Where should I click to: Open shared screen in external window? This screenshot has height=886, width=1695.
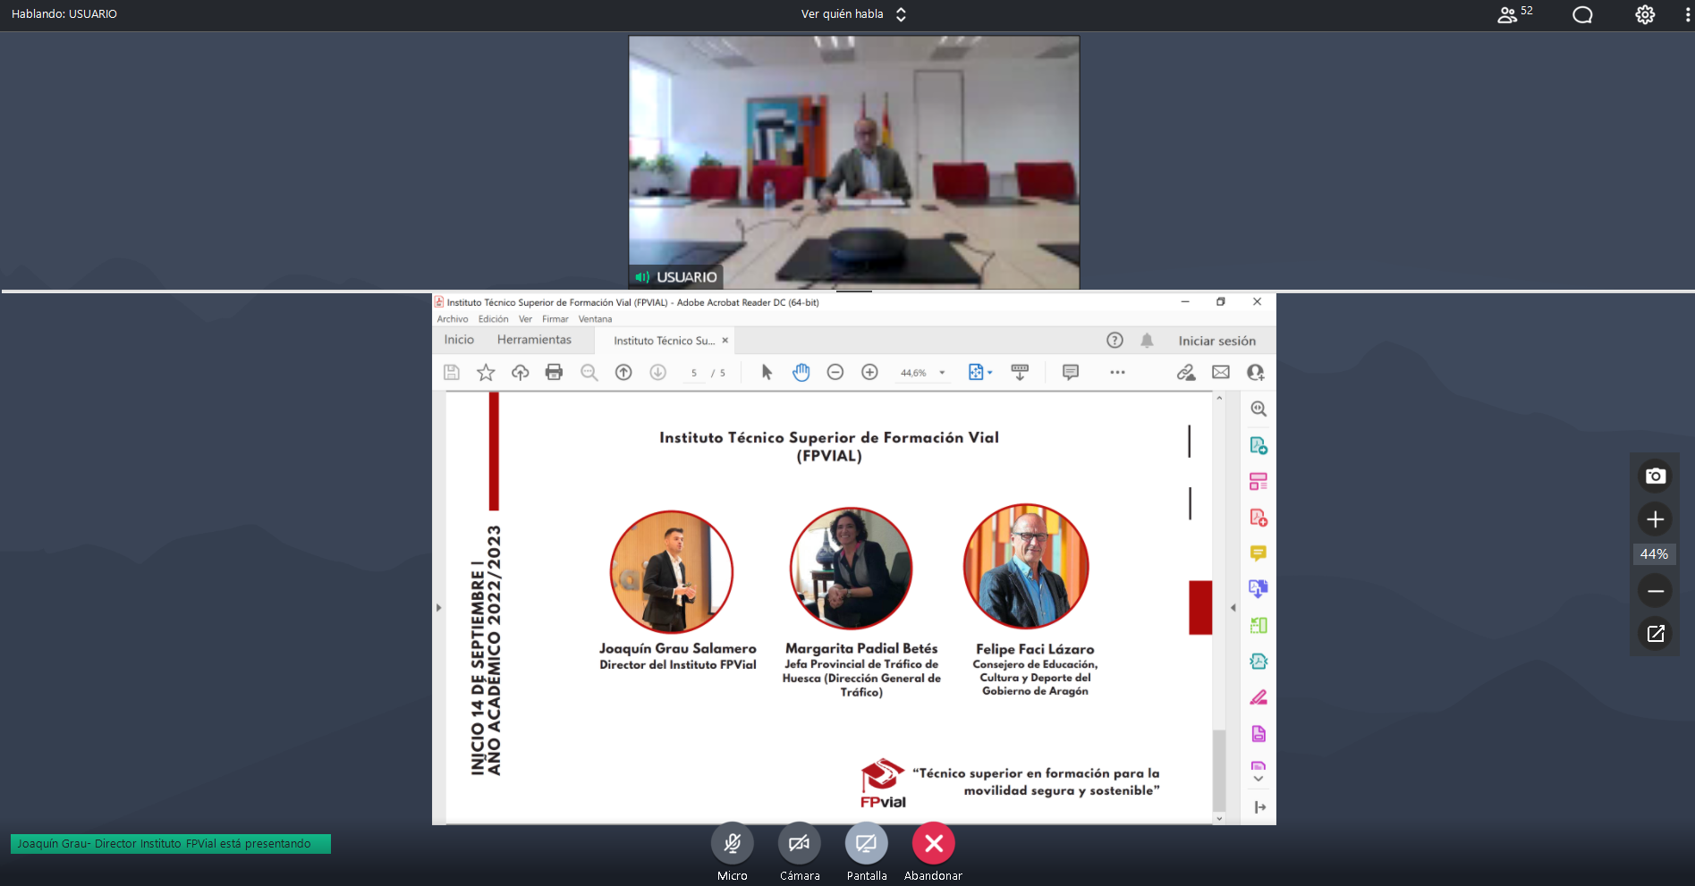tap(1655, 634)
